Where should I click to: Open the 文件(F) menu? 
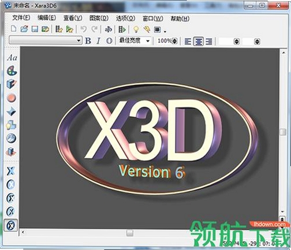21,18
